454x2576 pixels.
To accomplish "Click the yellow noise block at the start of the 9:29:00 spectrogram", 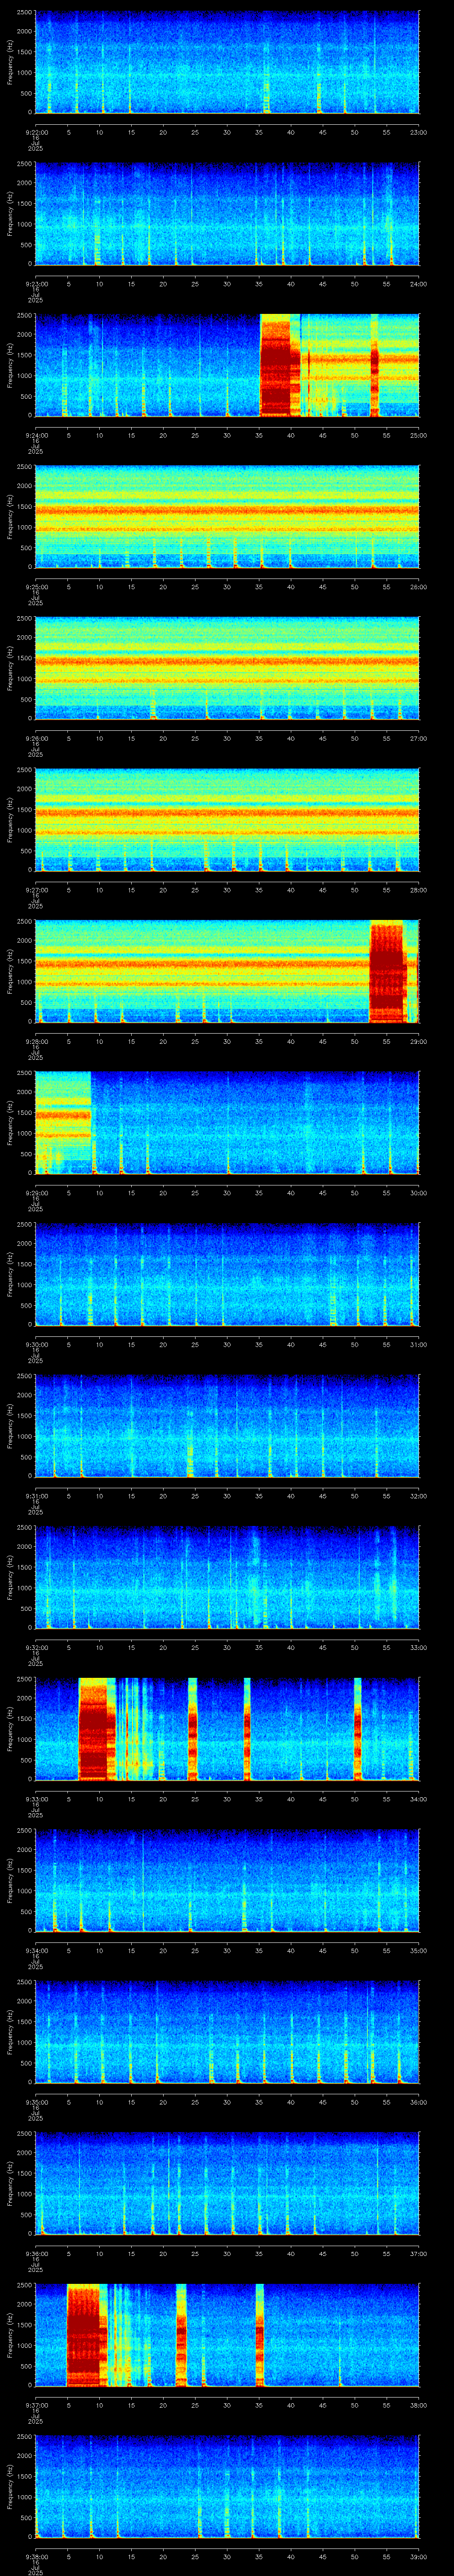I will [63, 1122].
